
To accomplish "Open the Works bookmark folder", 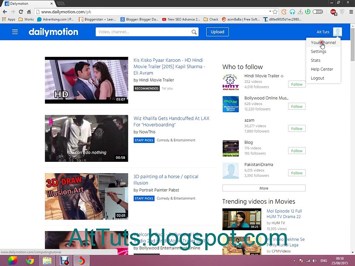I will 26,20.
